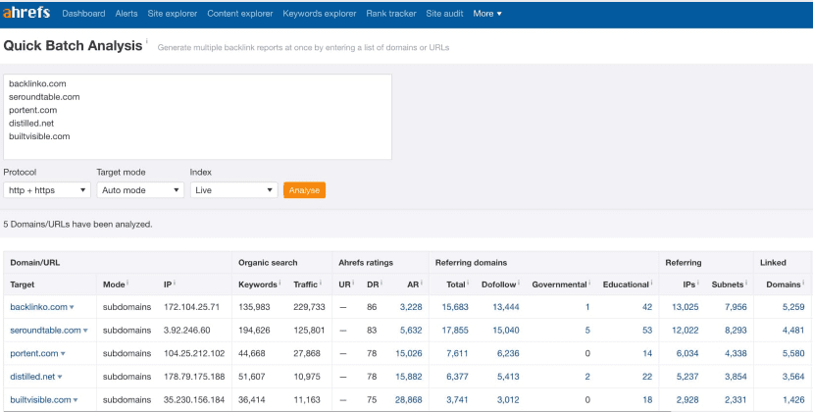Open portent.com target link
This screenshot has width=813, height=412.
tap(34, 353)
